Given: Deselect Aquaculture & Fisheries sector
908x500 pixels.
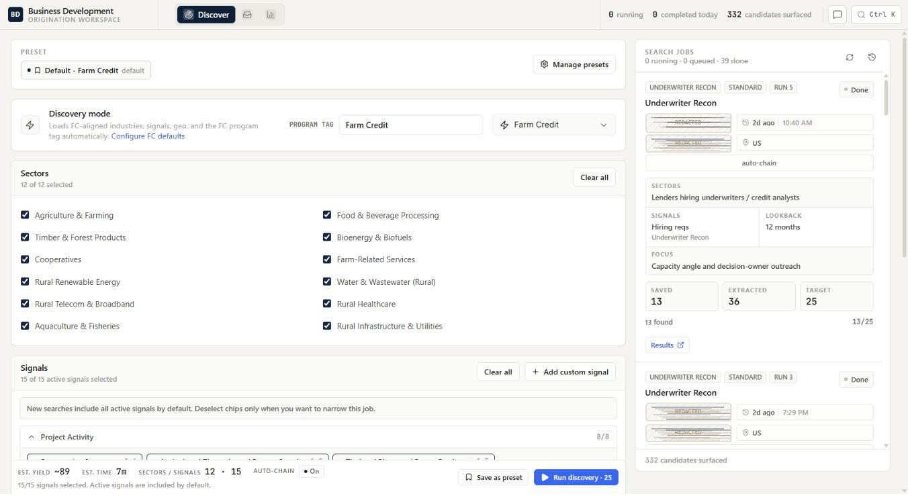Looking at the screenshot, I should (x=25, y=326).
